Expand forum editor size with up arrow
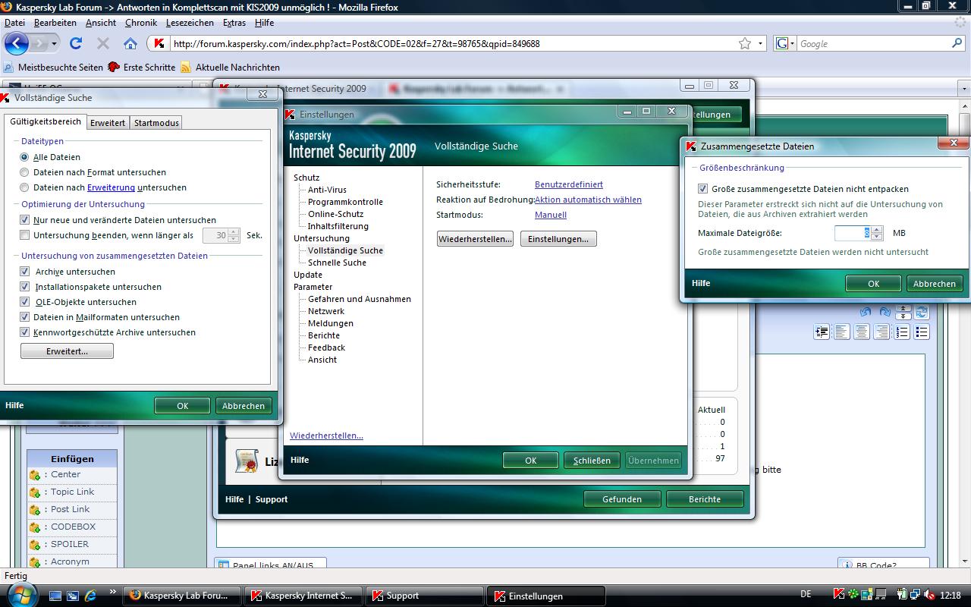The width and height of the screenshot is (971, 607). 903,309
